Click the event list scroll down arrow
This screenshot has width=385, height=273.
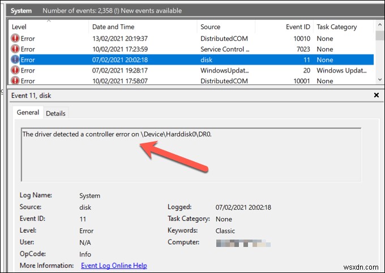click(380, 80)
